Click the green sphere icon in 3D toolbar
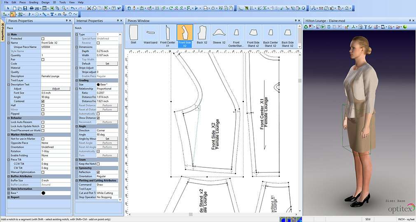 tap(405, 27)
